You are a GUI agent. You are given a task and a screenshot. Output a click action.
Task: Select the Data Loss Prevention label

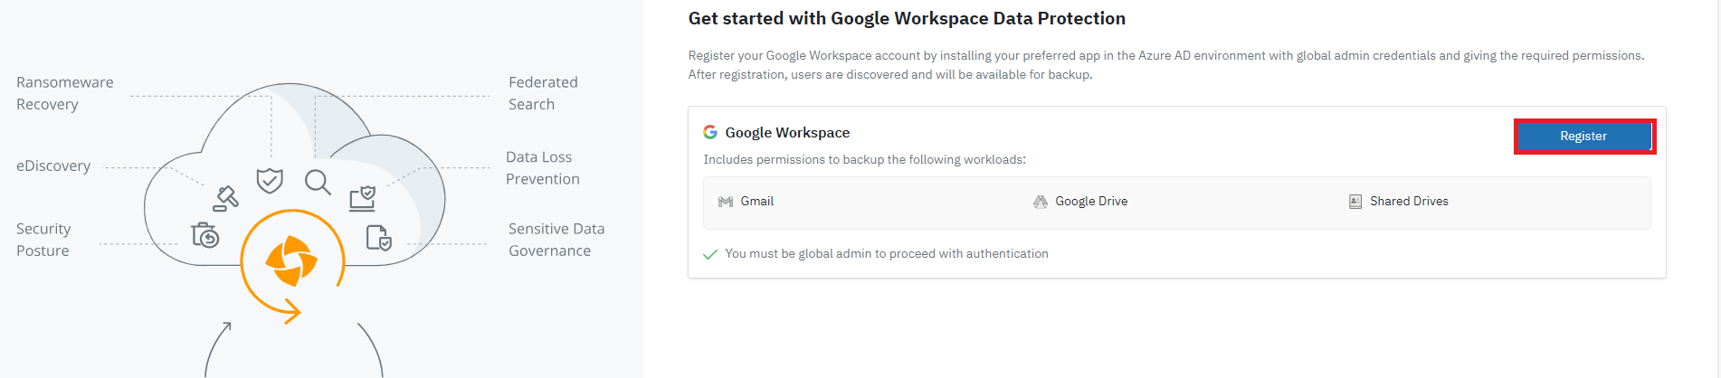click(543, 168)
